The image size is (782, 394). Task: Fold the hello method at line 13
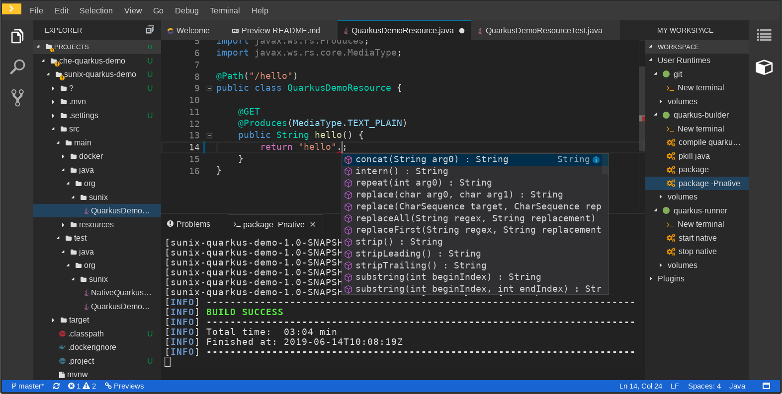pyautogui.click(x=209, y=135)
